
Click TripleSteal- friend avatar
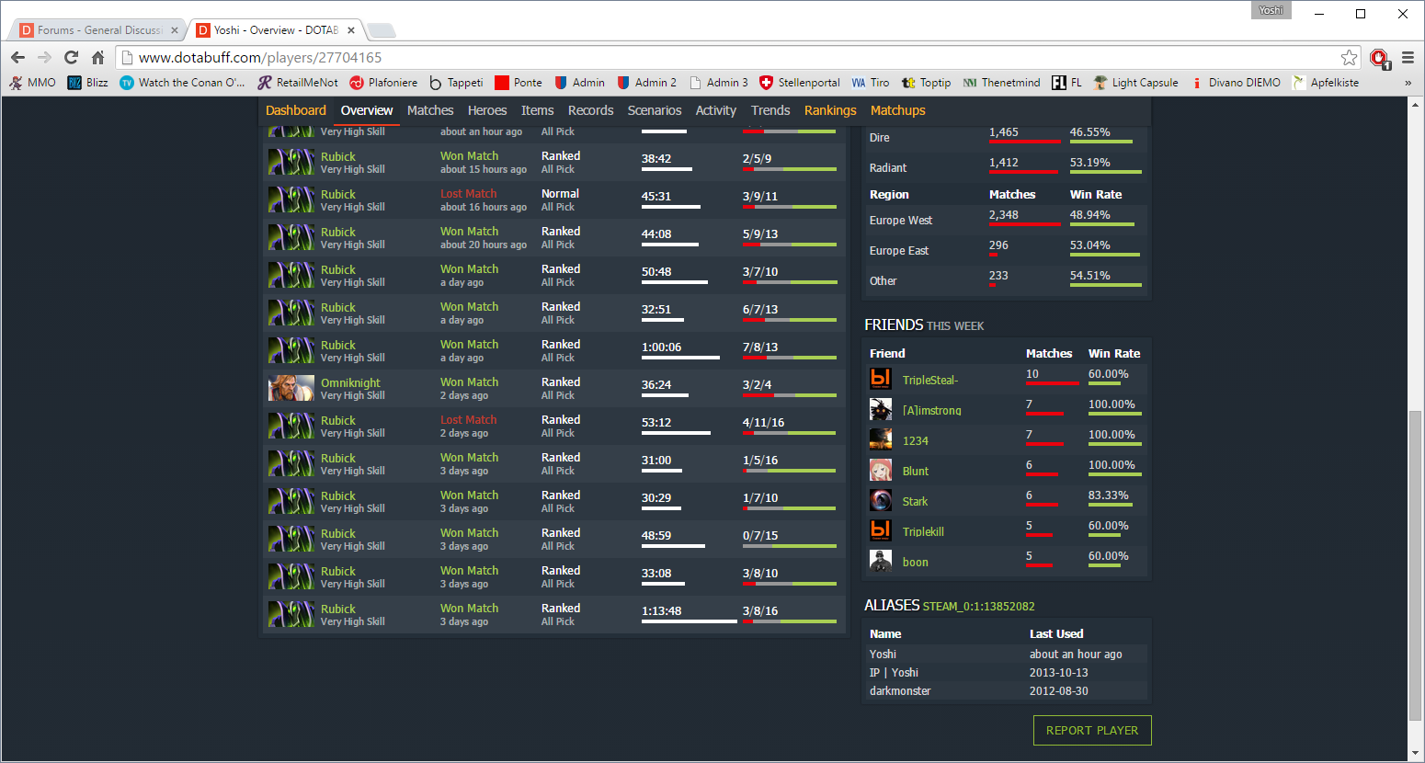pos(881,379)
